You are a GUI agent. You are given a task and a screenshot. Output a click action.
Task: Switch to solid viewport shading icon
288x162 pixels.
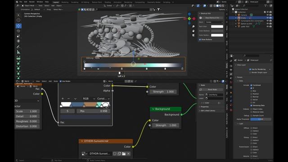coord(217,6)
